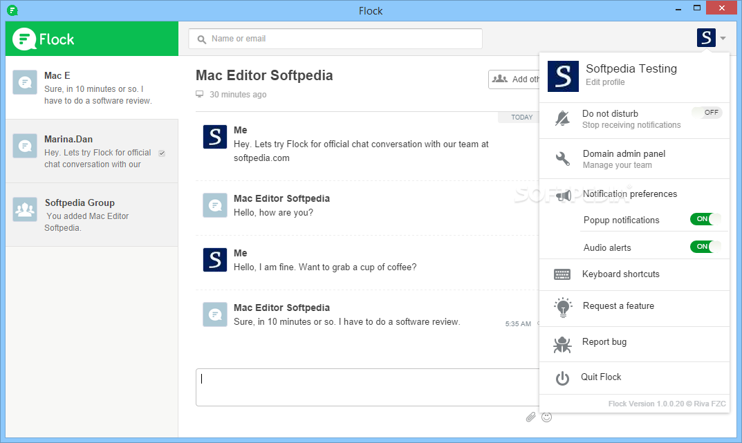Image resolution: width=742 pixels, height=443 pixels.
Task: Click the Do not disturb bell icon
Action: pos(562,119)
